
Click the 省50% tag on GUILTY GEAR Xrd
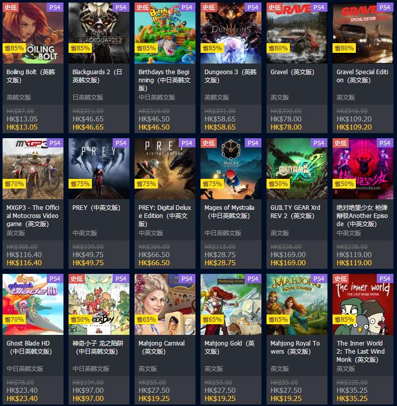coord(278,184)
